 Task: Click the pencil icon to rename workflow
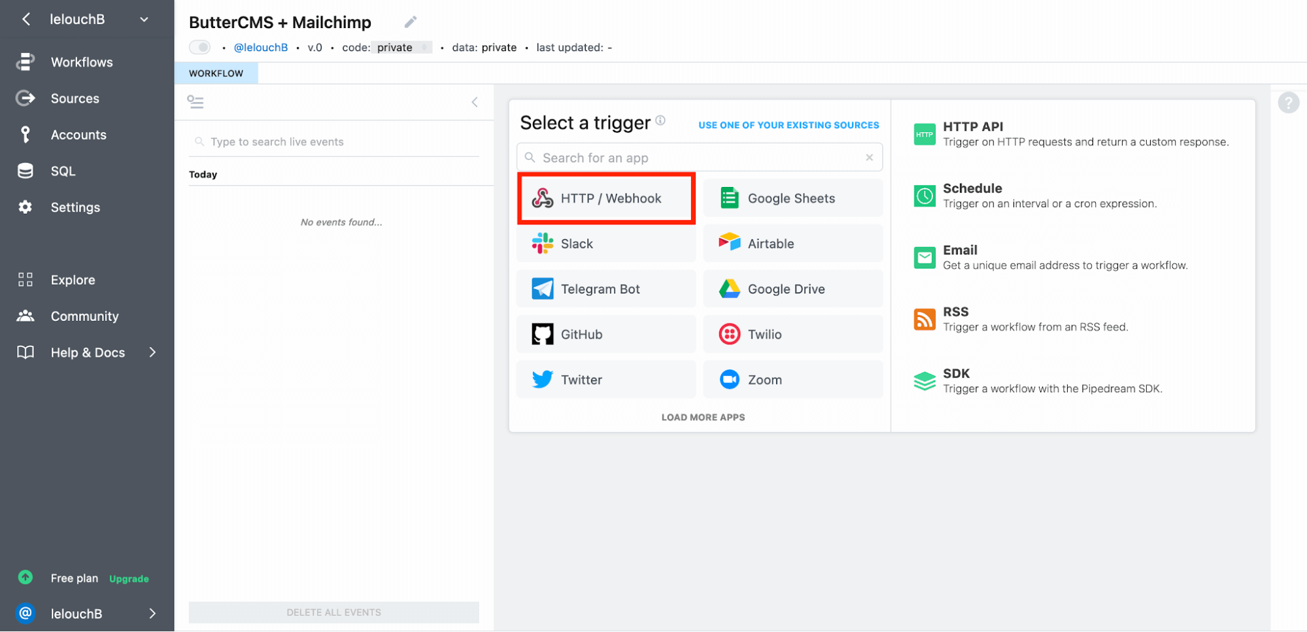[410, 22]
